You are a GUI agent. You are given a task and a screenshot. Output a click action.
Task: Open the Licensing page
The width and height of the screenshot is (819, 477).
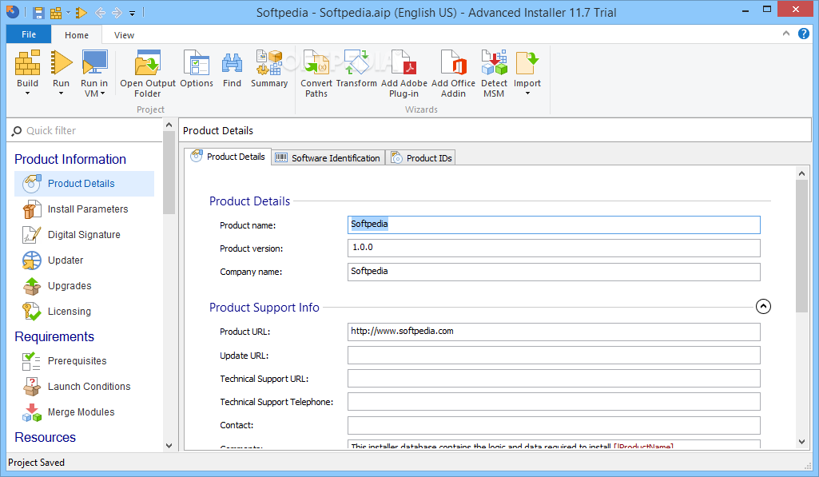[84, 312]
